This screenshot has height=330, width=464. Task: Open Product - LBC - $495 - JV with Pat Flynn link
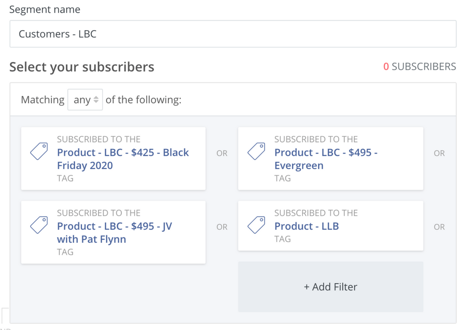(x=115, y=232)
